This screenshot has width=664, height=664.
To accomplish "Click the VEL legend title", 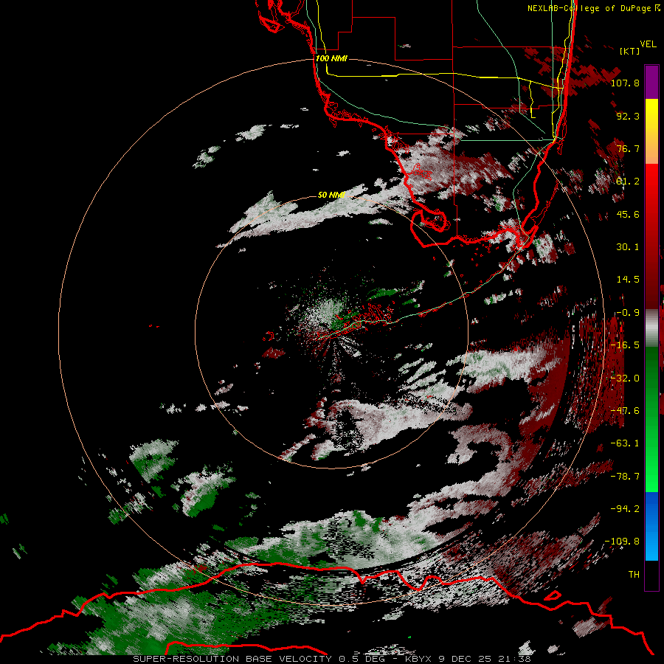I will [x=648, y=44].
